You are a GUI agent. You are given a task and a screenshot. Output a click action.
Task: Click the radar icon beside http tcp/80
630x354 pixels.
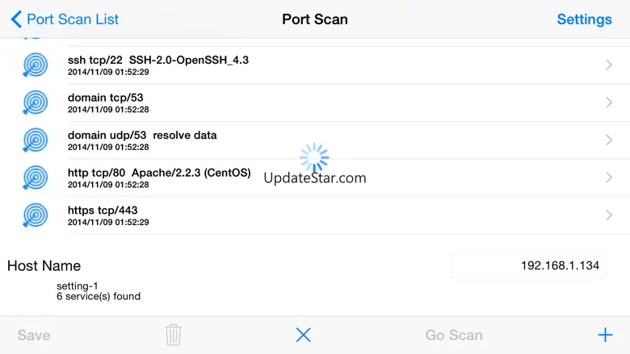[35, 177]
